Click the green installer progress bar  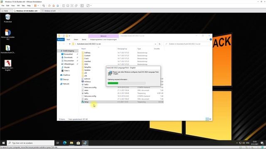(126, 83)
